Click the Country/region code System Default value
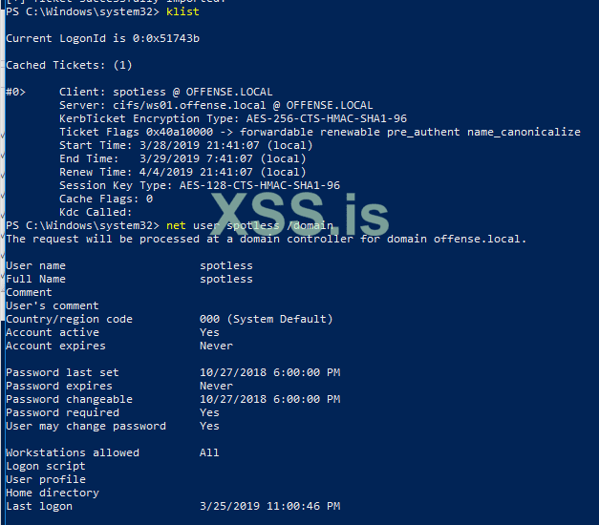 click(x=266, y=319)
